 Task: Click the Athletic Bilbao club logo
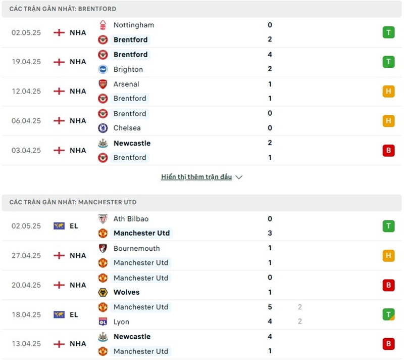[x=102, y=218]
